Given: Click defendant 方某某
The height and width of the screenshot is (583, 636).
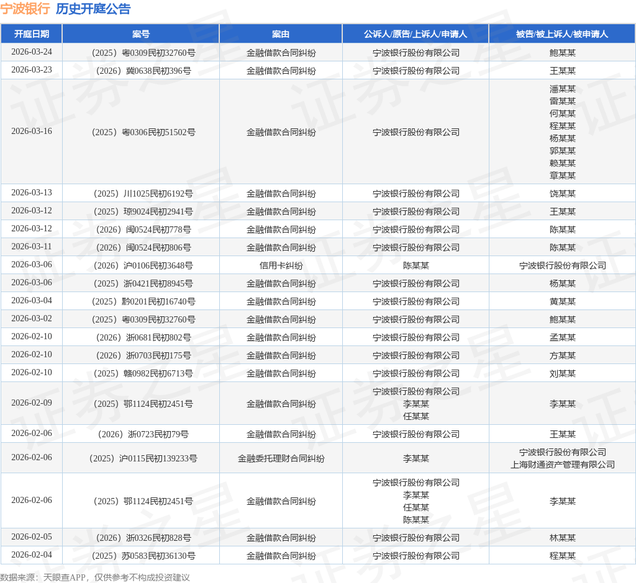Looking at the screenshot, I should coord(563,356).
